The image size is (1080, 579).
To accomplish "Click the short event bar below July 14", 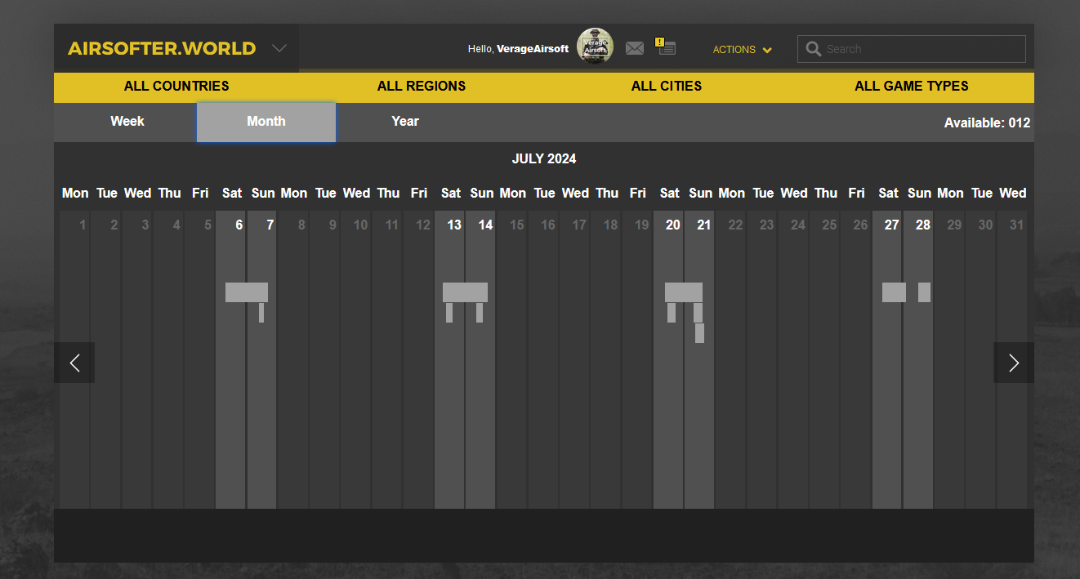I will (480, 313).
